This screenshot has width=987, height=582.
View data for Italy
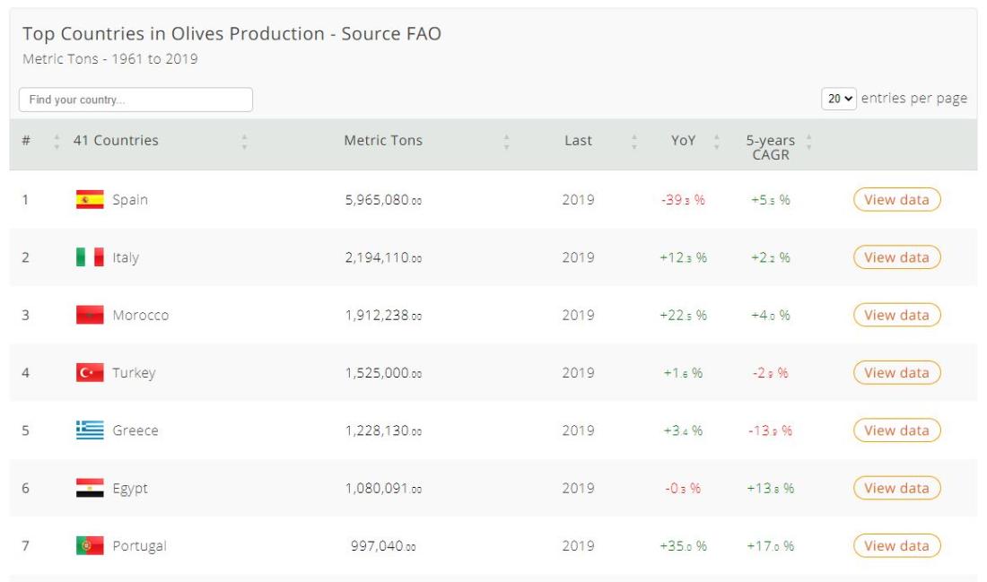click(896, 257)
